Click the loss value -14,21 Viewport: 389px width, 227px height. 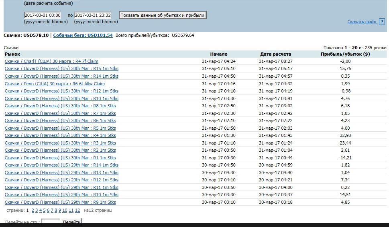pyautogui.click(x=345, y=158)
